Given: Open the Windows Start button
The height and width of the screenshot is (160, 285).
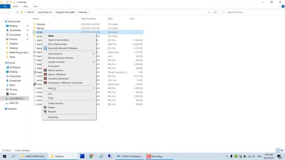Looking at the screenshot, I should [4, 156].
